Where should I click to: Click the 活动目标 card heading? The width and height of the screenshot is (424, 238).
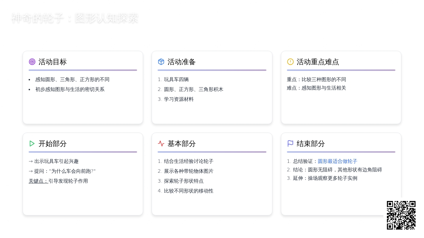point(53,62)
